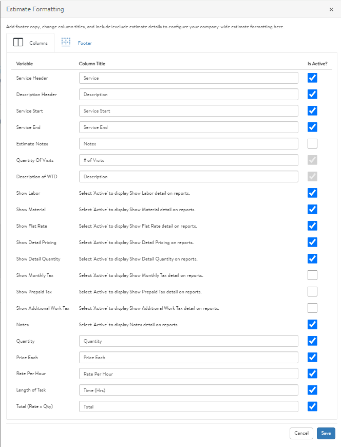The height and width of the screenshot is (447, 341).
Task: Uncheck Show Detail Pricing checkbox
Action: click(x=312, y=243)
